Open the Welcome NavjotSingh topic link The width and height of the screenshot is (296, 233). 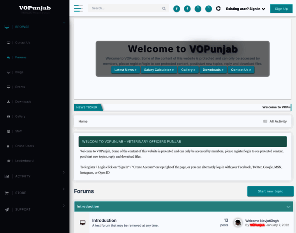pos(262,221)
